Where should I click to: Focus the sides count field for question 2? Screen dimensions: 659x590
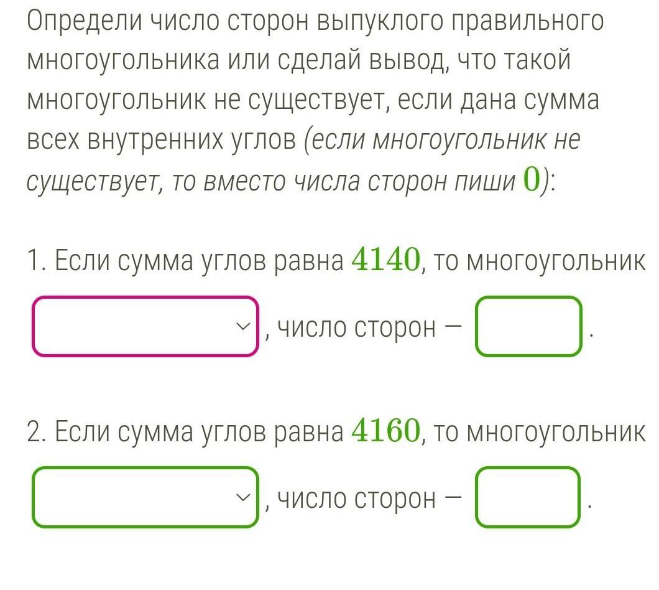click(528, 497)
